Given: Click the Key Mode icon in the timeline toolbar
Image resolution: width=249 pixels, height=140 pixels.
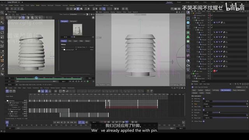Looking at the screenshot, I should point(42,91).
